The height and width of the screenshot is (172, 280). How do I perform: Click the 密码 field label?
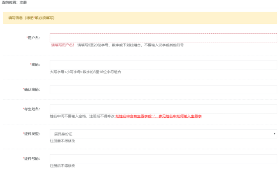35,65
